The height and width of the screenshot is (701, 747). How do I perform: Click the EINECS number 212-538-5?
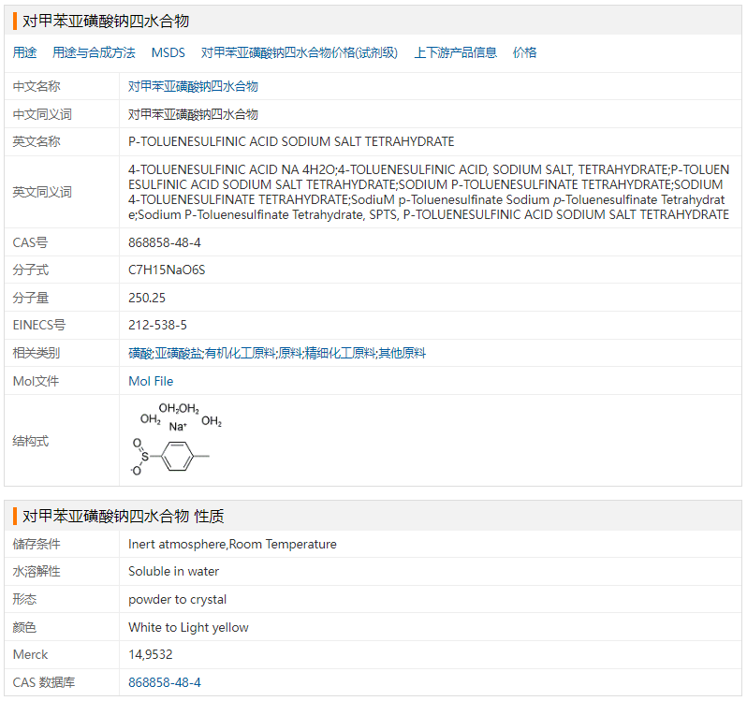click(157, 325)
